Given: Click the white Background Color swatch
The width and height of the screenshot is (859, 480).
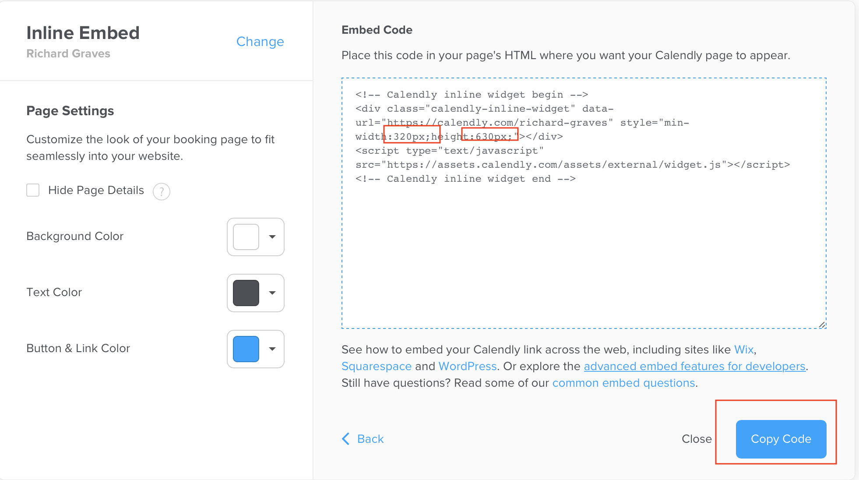Looking at the screenshot, I should tap(246, 237).
